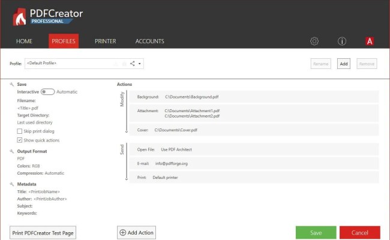Uncheck the Show quick actions checkbox
The image size is (390, 240).
click(19, 140)
